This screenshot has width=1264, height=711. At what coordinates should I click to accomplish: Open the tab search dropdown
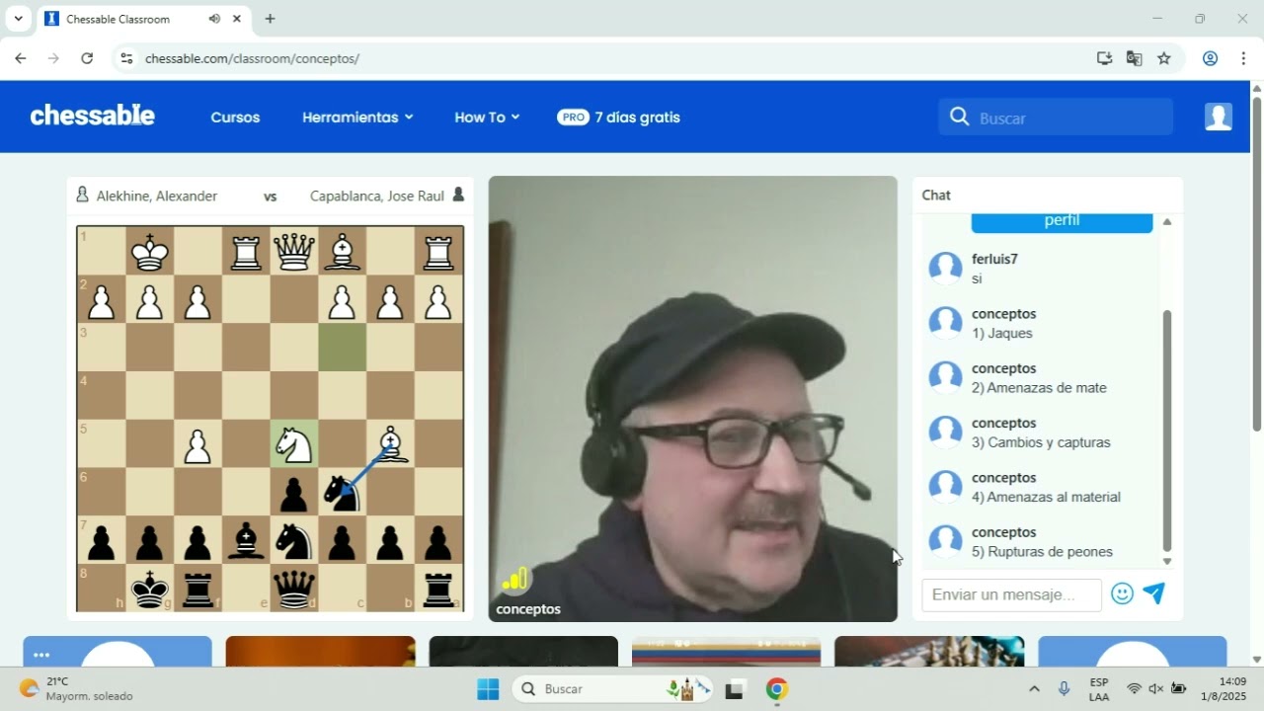(18, 19)
